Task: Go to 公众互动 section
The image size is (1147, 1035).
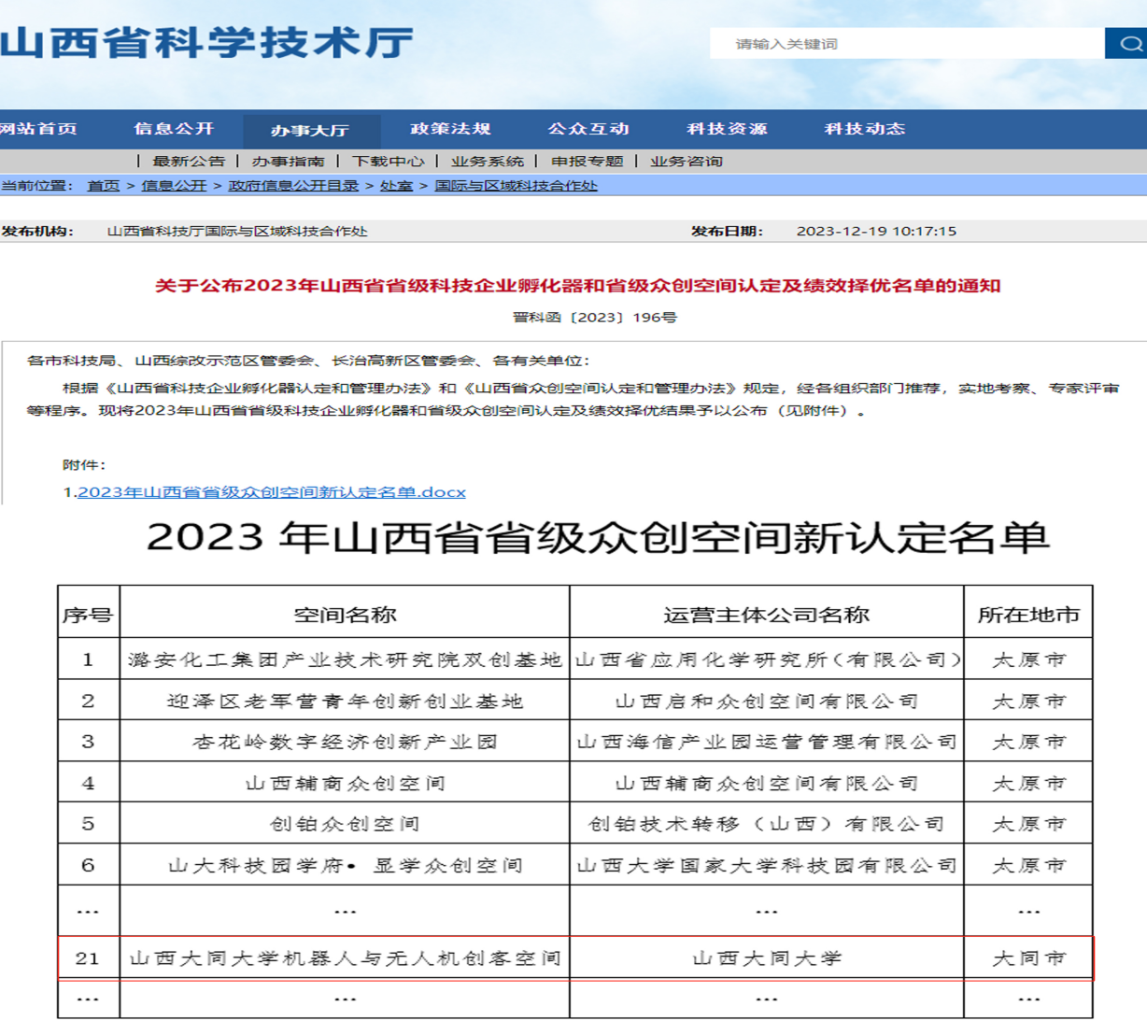Action: click(x=588, y=129)
